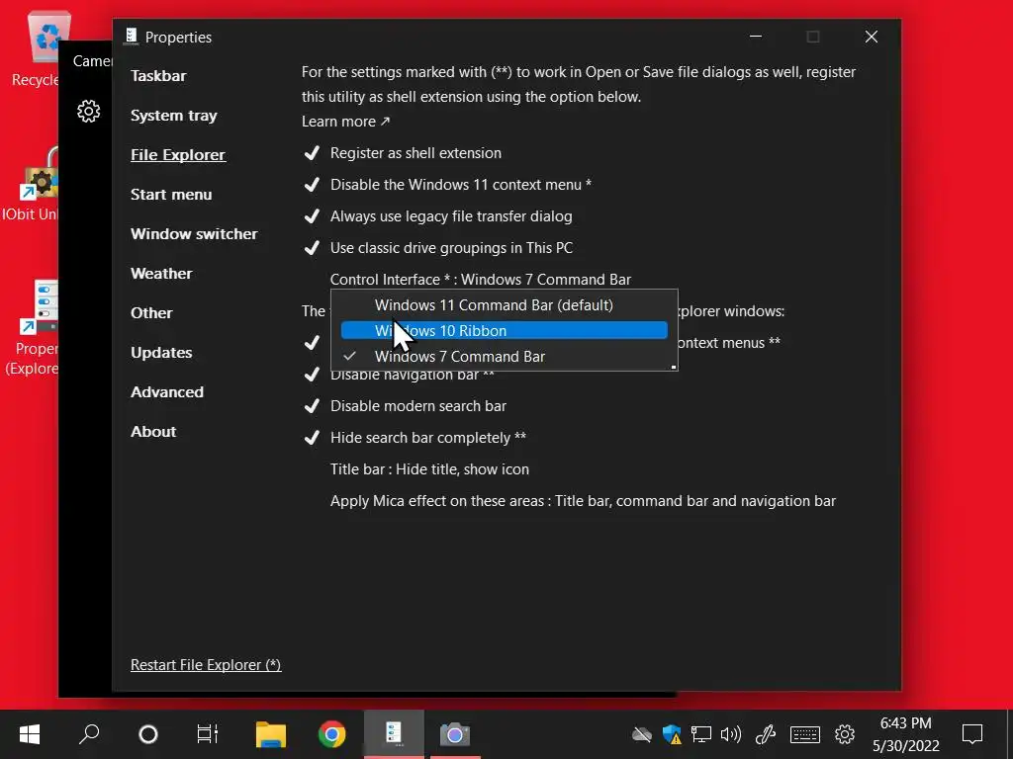This screenshot has width=1013, height=759.
Task: Open the About section
Action: [153, 431]
